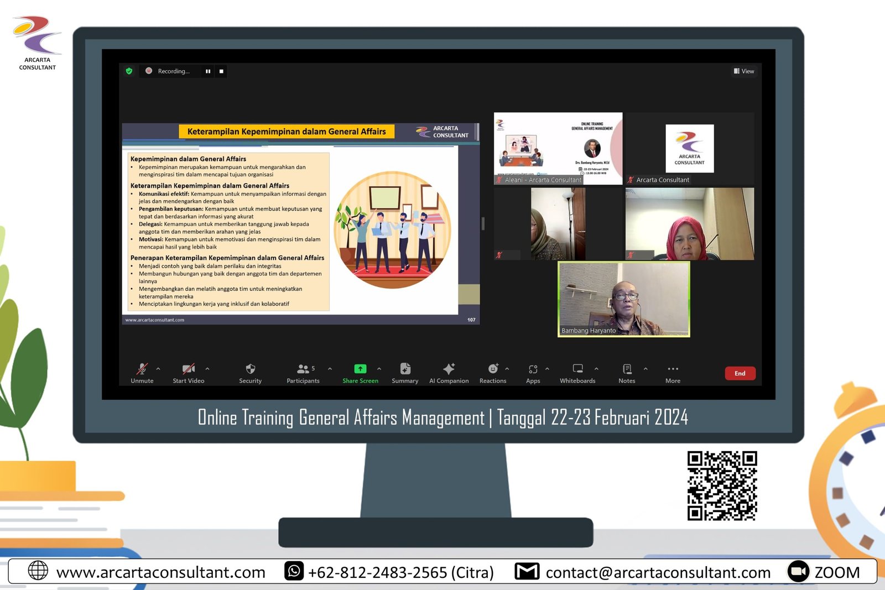The image size is (885, 590).
Task: Open the Reactions menu
Action: coord(493,369)
